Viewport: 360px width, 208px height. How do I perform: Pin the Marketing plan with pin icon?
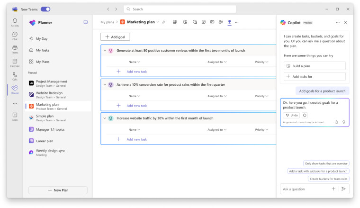[164, 22]
